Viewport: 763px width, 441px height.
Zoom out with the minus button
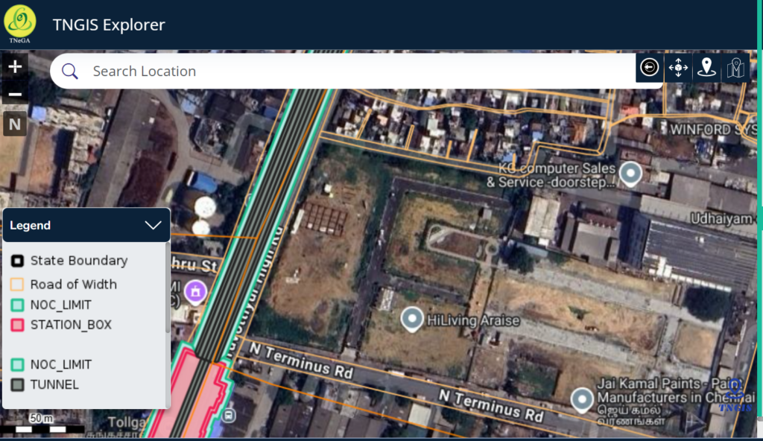point(15,95)
